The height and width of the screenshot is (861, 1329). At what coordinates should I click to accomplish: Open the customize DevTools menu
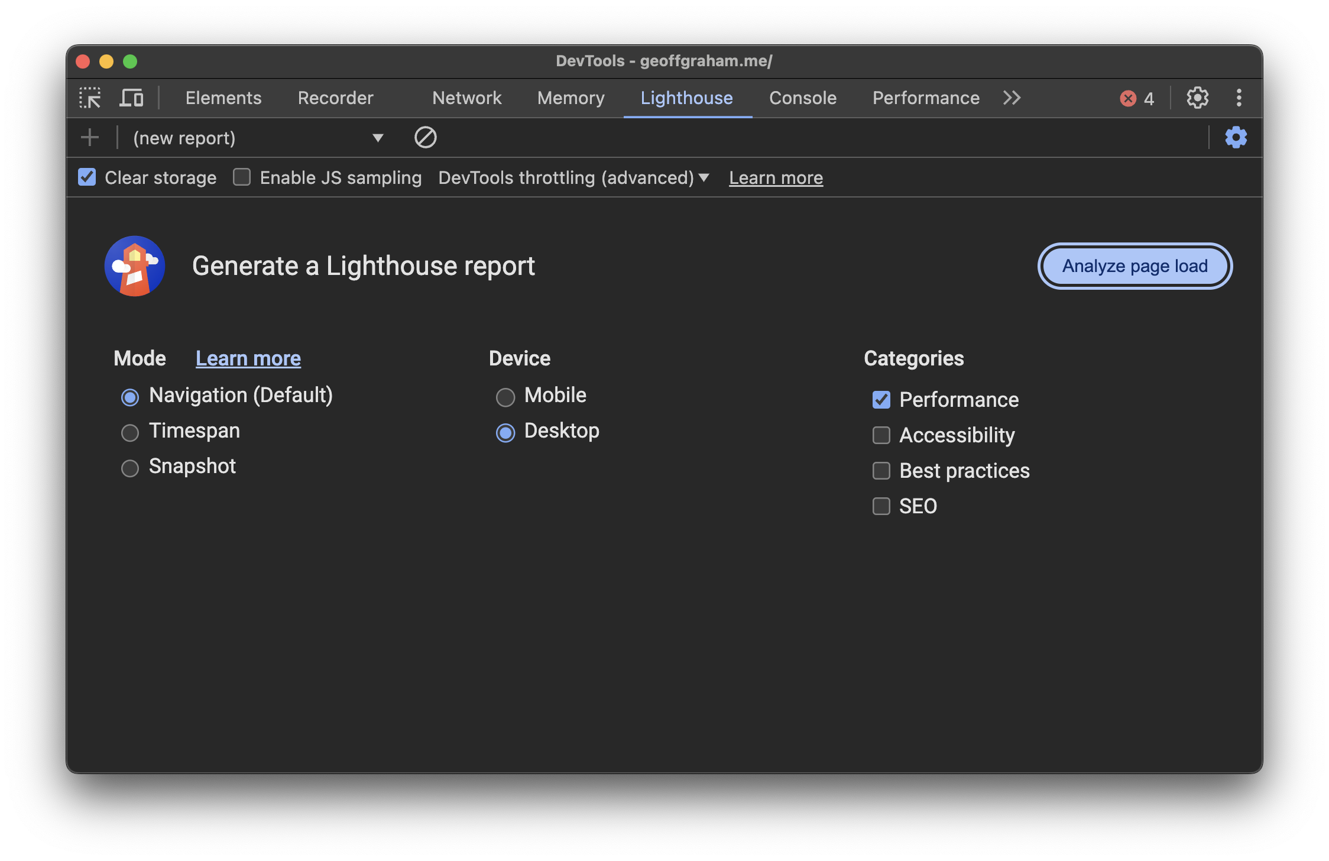(x=1239, y=98)
